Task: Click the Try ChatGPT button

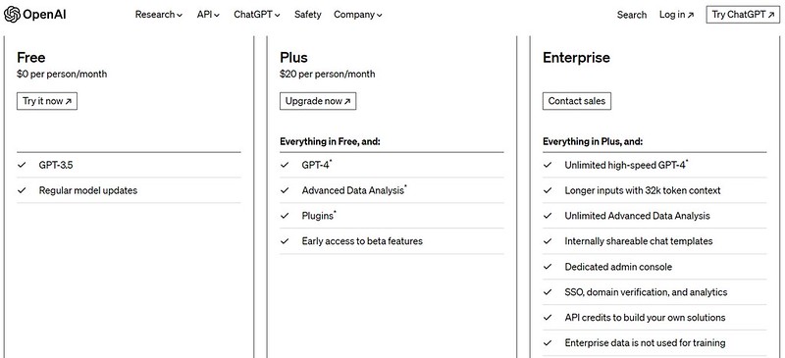Action: (743, 15)
